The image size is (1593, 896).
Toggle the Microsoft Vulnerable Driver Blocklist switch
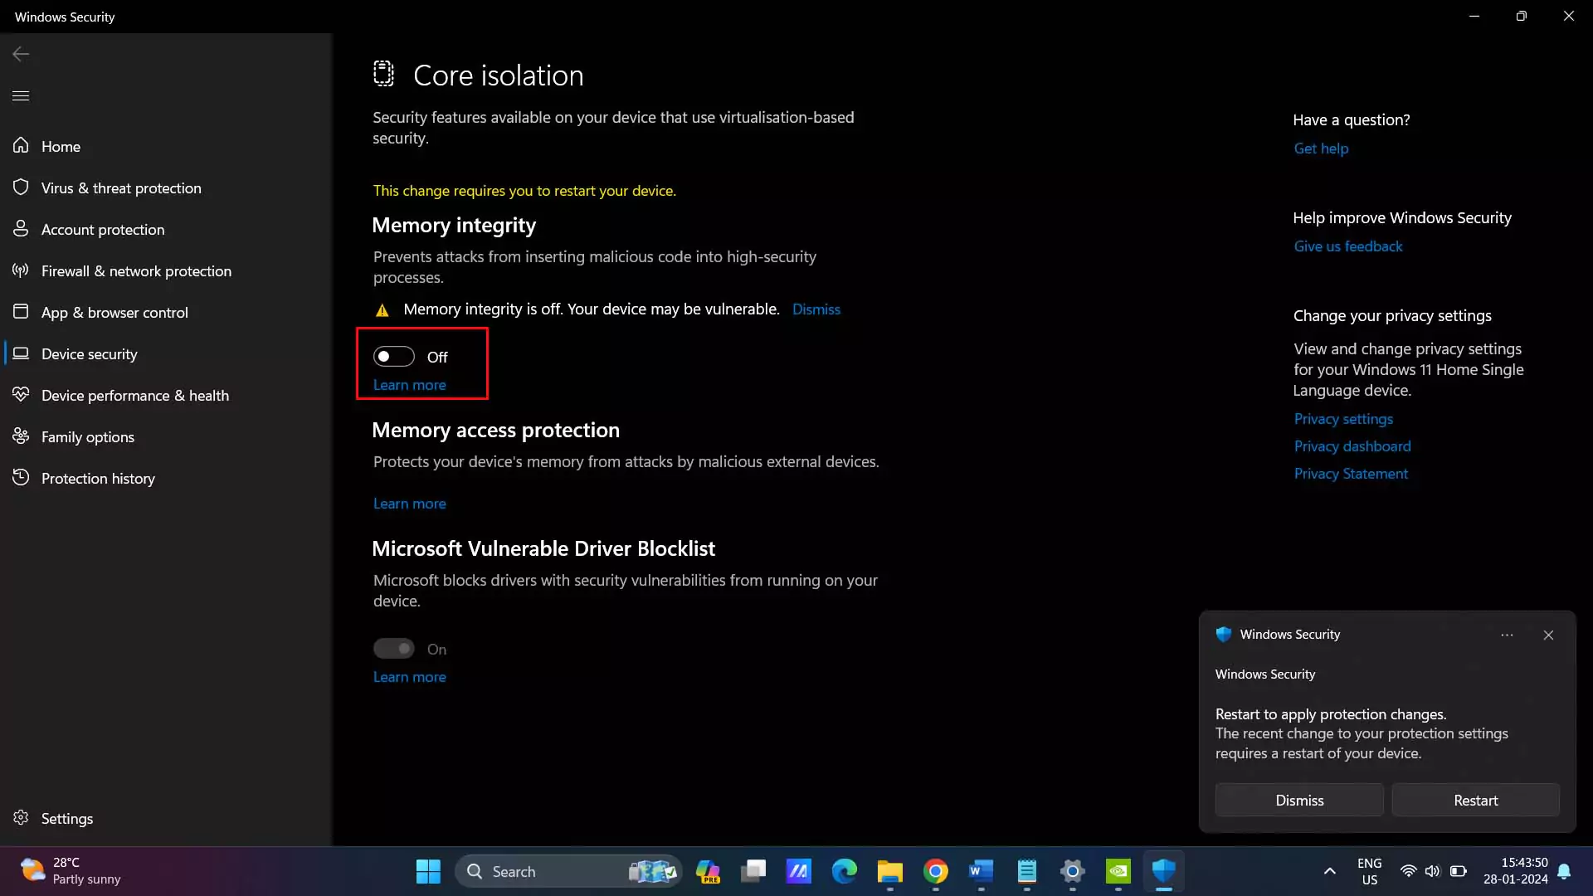click(393, 649)
